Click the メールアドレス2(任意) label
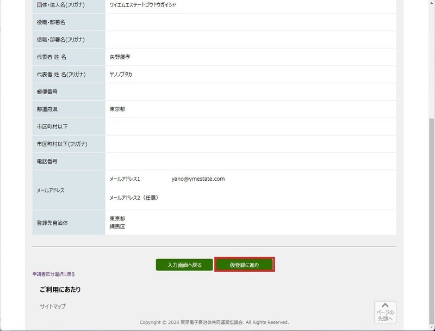This screenshot has height=331, width=435. point(134,198)
